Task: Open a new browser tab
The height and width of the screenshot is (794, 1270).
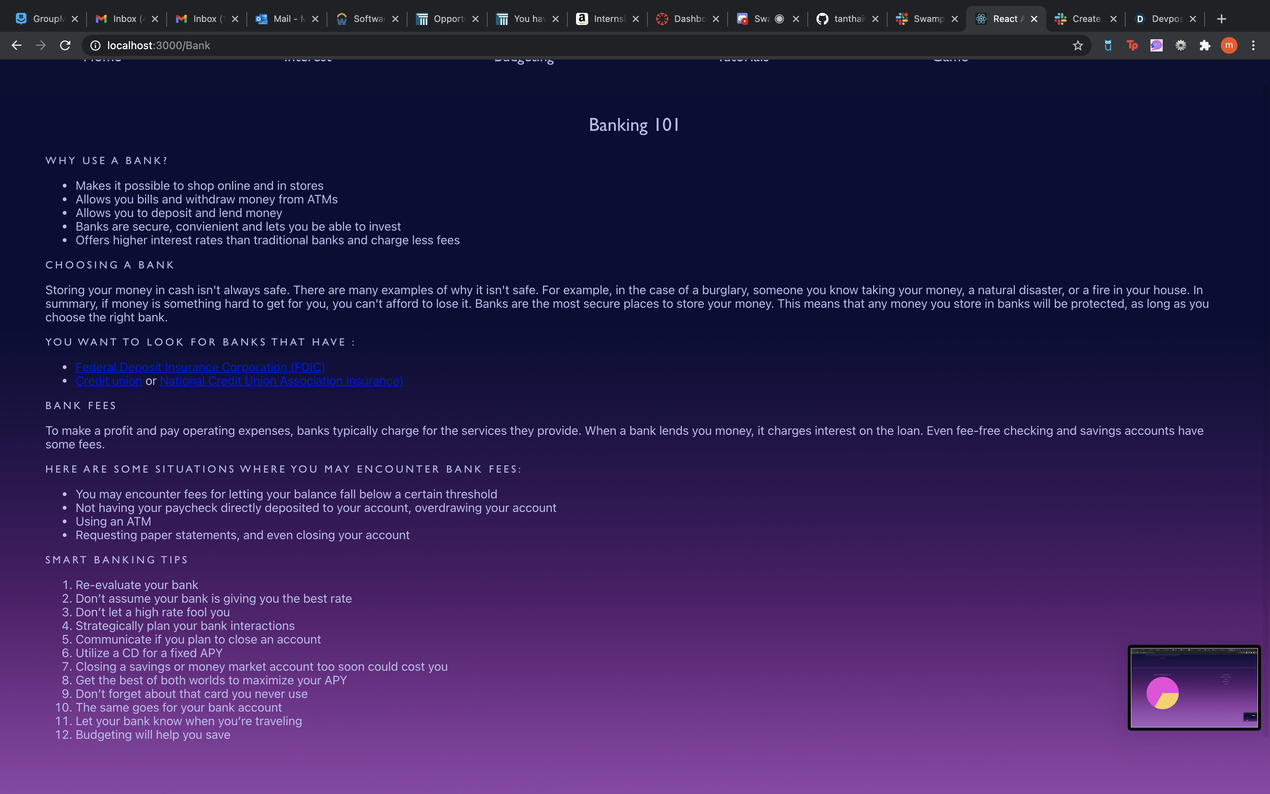Action: click(x=1222, y=19)
